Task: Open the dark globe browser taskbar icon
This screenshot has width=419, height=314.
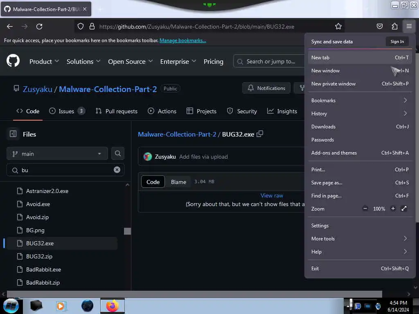Action: pyautogui.click(x=87, y=306)
